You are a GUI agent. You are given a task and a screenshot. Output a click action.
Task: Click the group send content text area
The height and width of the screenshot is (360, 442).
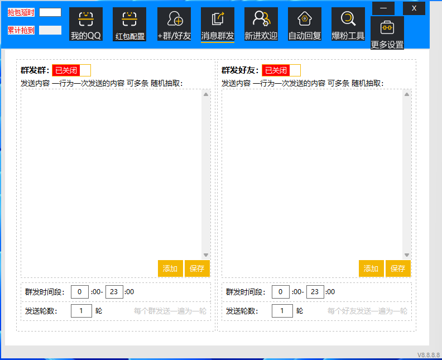point(112,173)
